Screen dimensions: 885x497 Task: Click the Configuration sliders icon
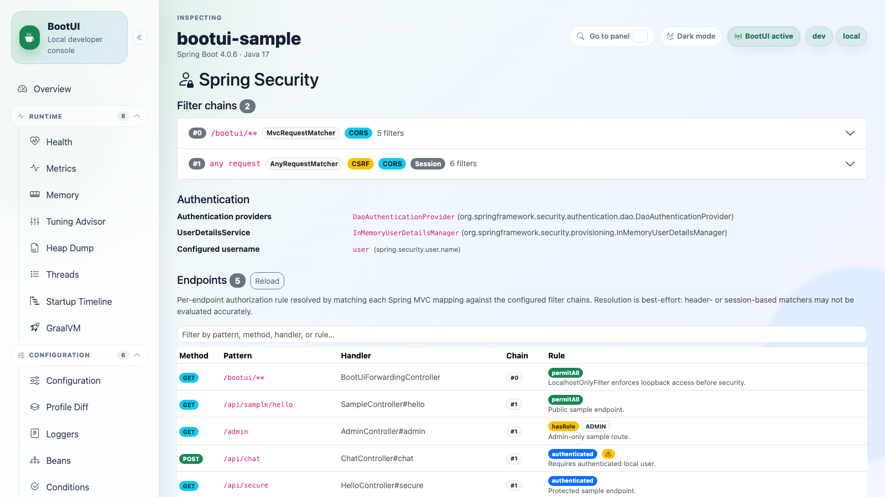(x=35, y=380)
